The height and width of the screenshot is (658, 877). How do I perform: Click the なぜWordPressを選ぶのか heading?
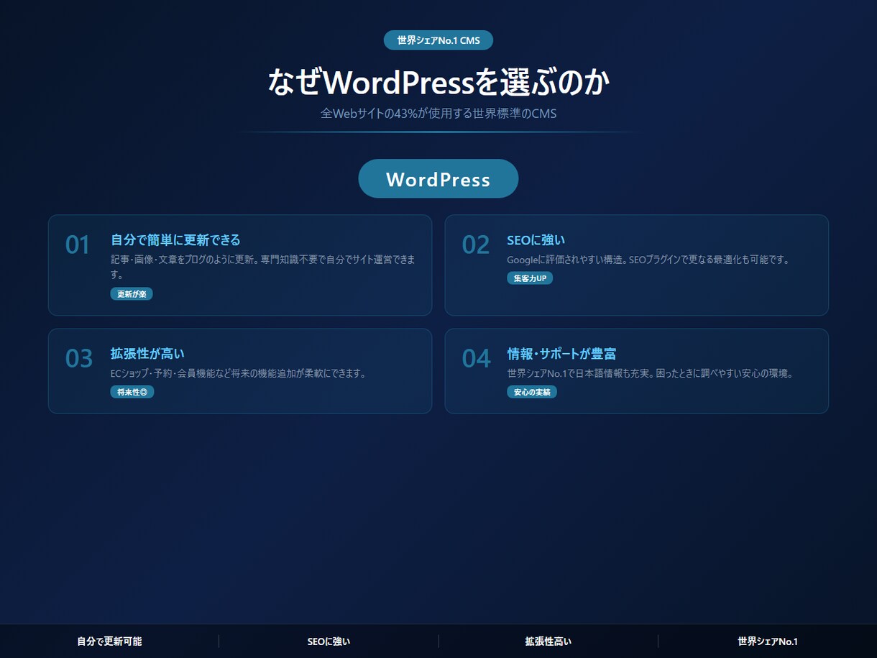click(439, 83)
